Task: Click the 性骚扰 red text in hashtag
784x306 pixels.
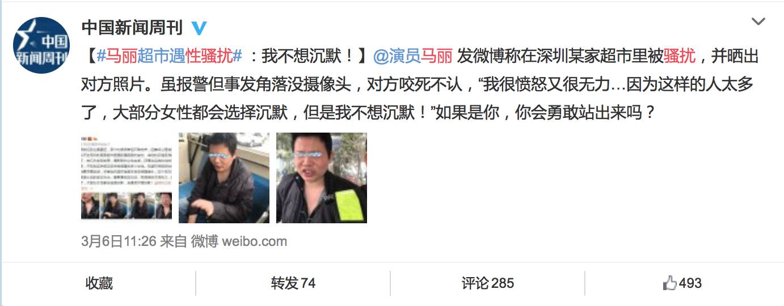Action: tap(209, 56)
